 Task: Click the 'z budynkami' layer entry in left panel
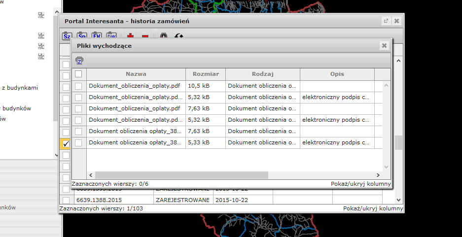tap(20, 88)
